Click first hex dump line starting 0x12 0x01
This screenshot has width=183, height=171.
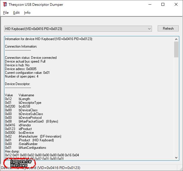[x=42, y=155]
